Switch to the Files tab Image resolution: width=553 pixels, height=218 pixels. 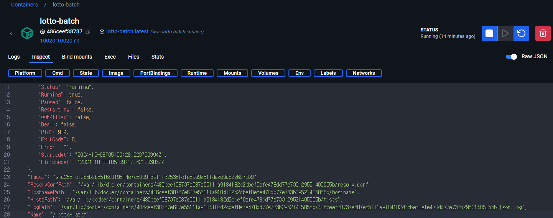[133, 57]
